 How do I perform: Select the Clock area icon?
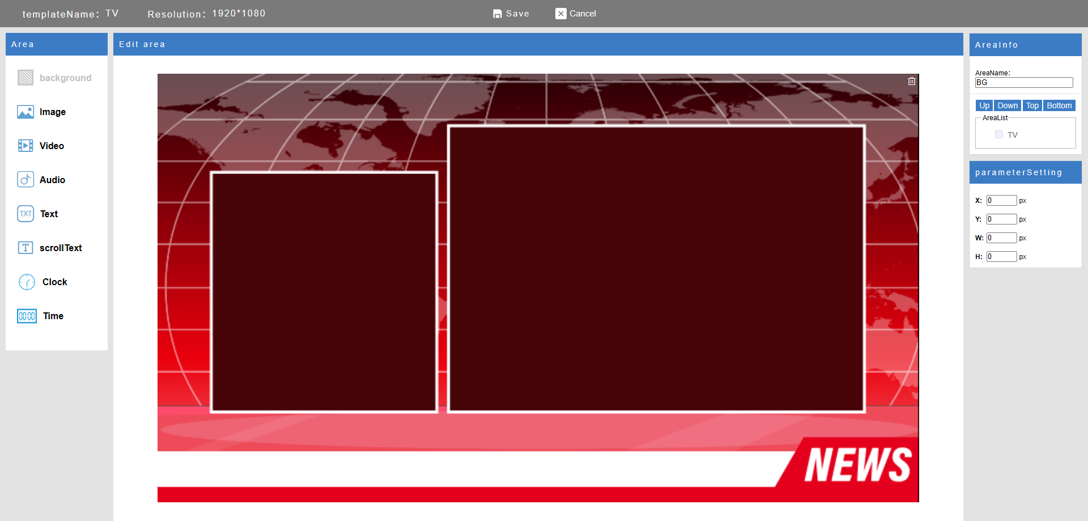tap(27, 282)
